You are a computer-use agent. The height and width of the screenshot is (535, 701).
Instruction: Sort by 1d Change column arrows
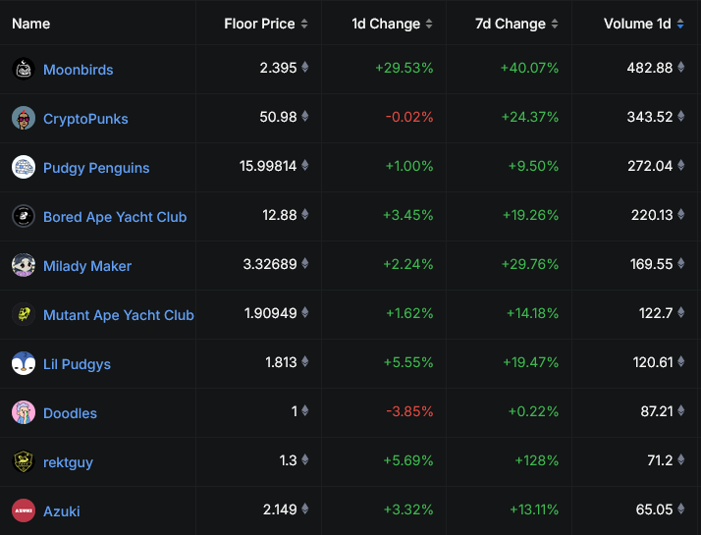click(429, 24)
